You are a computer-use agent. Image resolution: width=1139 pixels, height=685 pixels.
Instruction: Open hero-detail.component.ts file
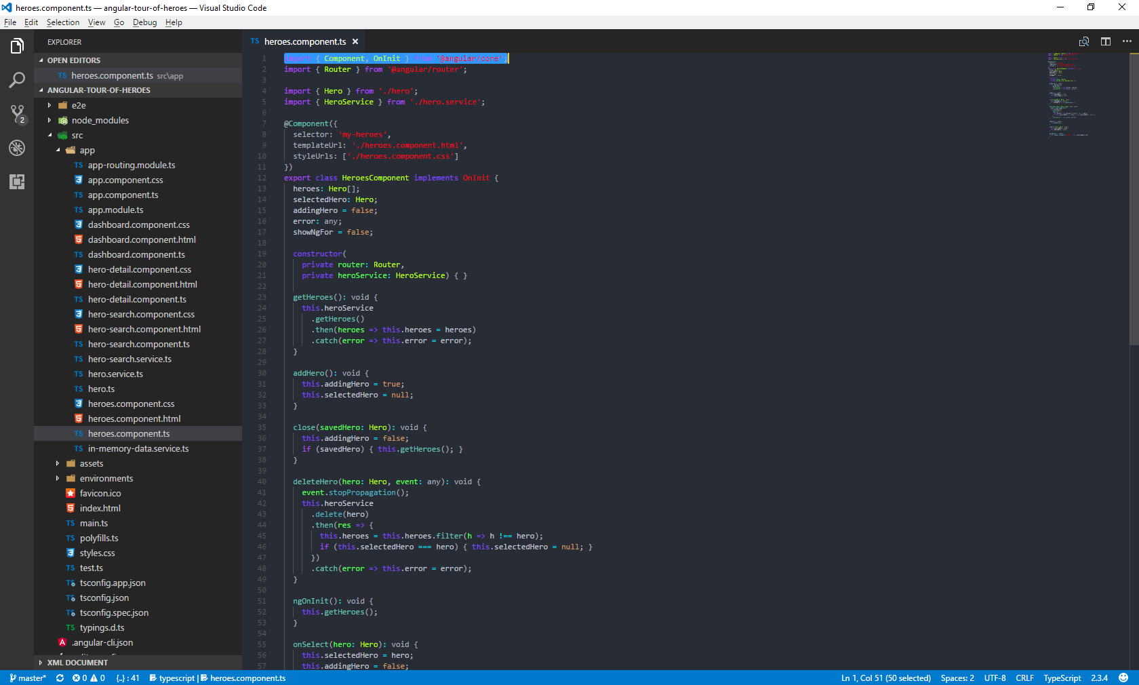pyautogui.click(x=138, y=300)
